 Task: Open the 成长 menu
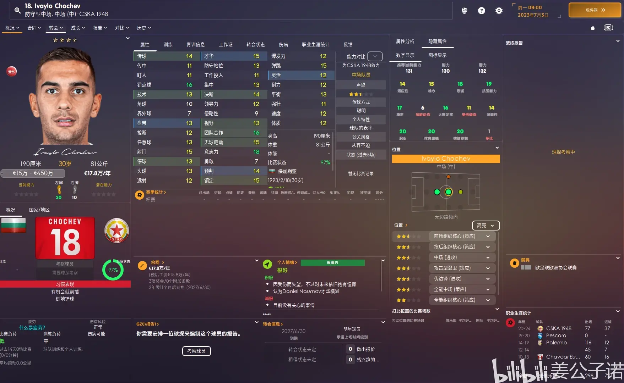pyautogui.click(x=78, y=28)
